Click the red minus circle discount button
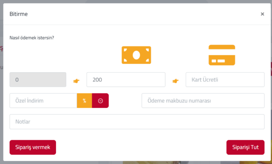This screenshot has height=164, width=272. pyautogui.click(x=100, y=101)
